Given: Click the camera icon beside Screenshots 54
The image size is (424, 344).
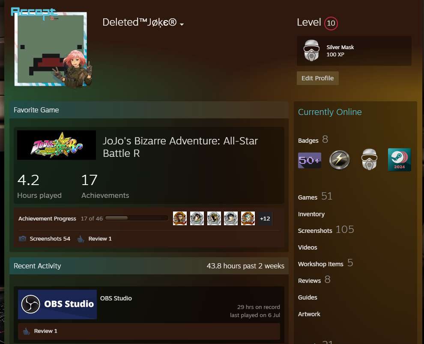Looking at the screenshot, I should point(22,238).
